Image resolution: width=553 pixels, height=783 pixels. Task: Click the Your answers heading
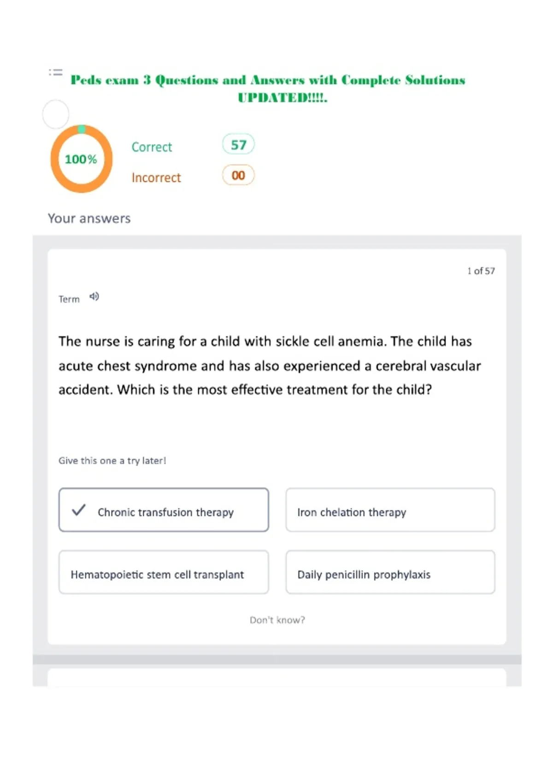89,218
